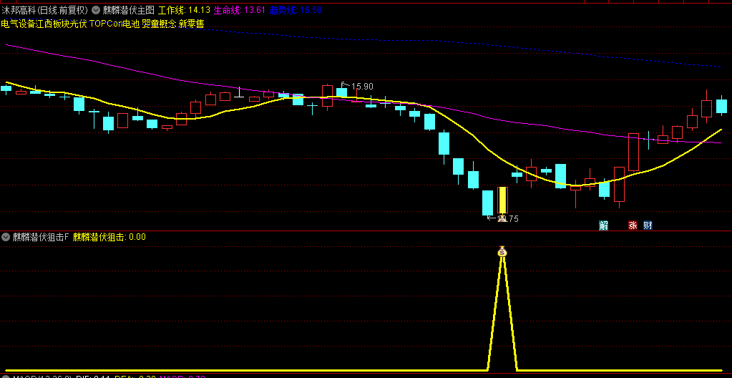Open dropdown beside 麒麟潜伏狙击F indicator

(x=6, y=237)
